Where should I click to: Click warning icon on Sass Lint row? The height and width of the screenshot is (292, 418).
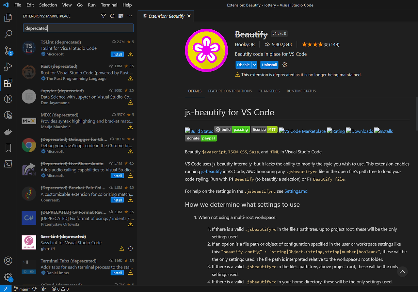click(x=121, y=249)
